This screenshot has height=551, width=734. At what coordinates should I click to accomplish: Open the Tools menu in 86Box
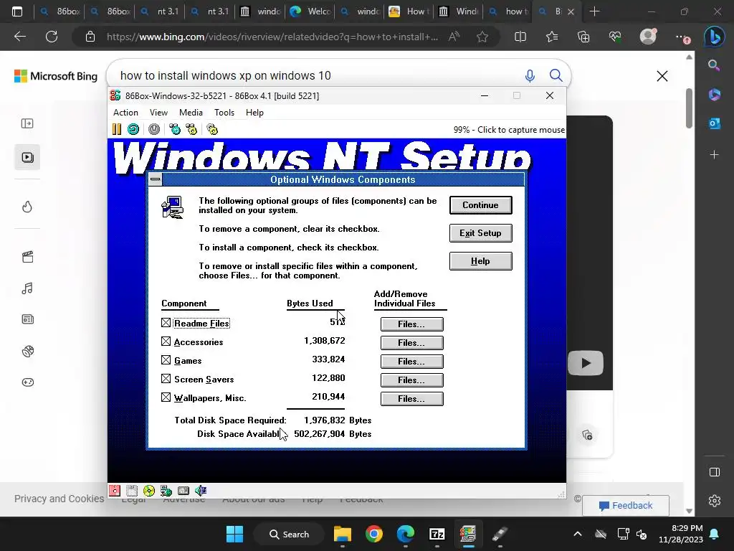224,113
